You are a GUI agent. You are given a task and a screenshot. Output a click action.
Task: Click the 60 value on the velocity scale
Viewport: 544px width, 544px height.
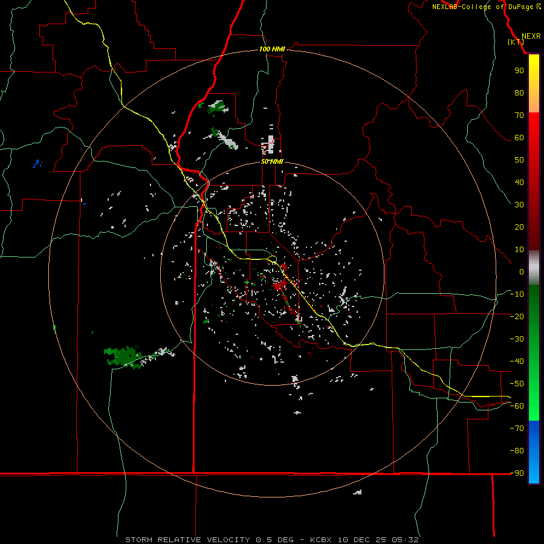point(519,138)
